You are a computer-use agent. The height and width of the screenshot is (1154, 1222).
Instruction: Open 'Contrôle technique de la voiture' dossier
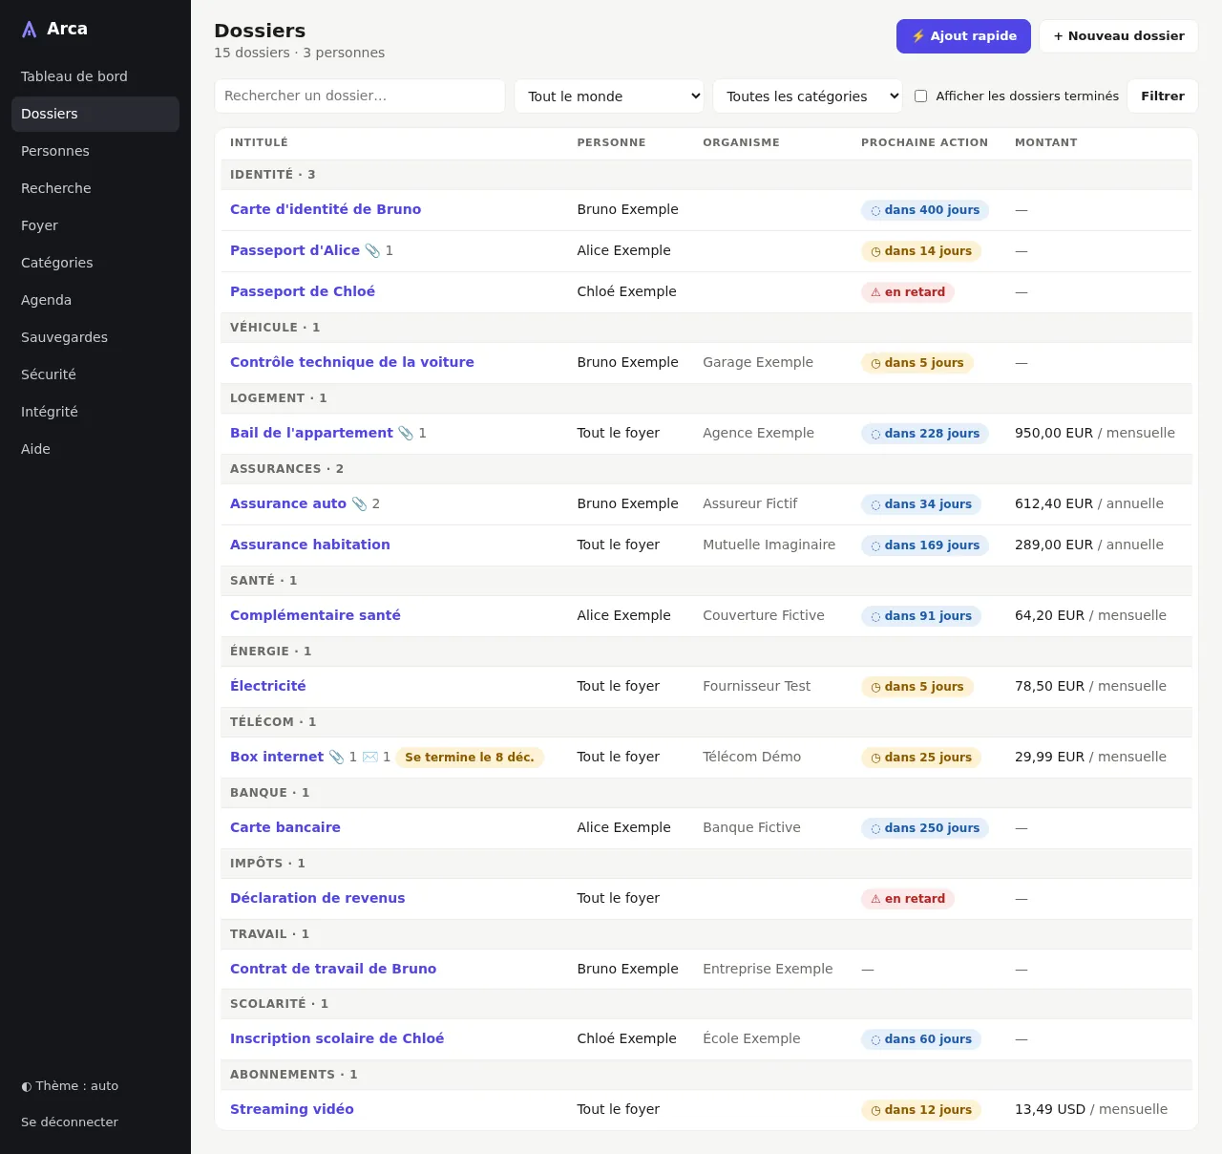coord(352,362)
